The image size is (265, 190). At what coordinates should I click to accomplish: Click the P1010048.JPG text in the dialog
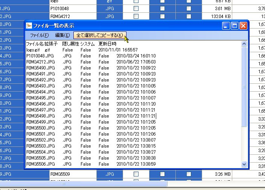point(40,56)
